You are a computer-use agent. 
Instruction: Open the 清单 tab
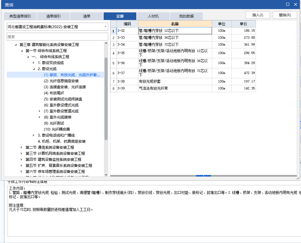point(86,16)
